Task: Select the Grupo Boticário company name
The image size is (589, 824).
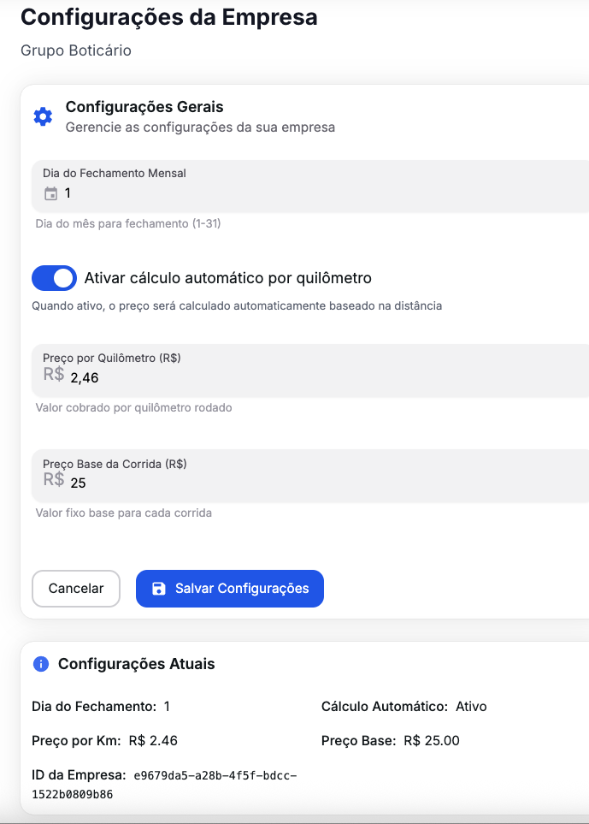Action: coord(74,50)
